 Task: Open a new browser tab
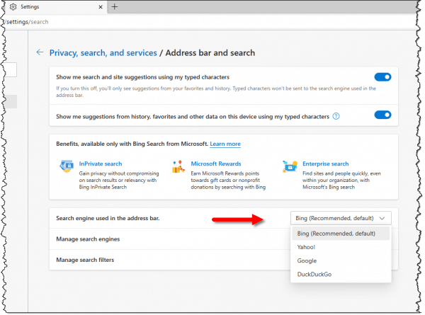pos(115,7)
